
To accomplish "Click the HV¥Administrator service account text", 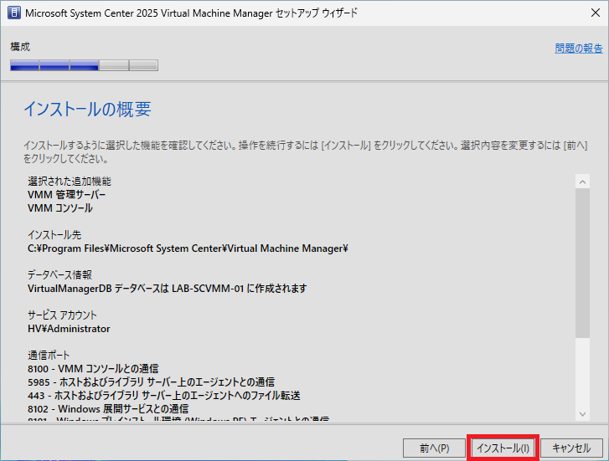I will tap(69, 329).
